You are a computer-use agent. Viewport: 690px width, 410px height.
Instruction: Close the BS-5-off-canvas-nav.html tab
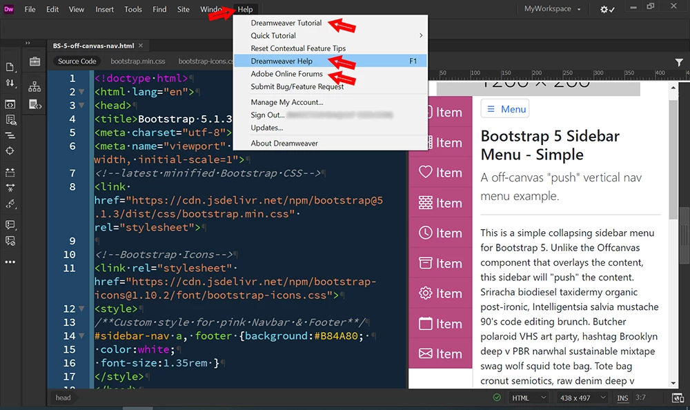click(141, 46)
